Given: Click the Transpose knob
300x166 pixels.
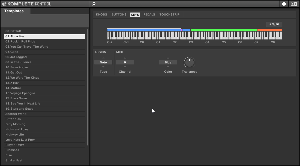Looking at the screenshot, I should [190, 63].
